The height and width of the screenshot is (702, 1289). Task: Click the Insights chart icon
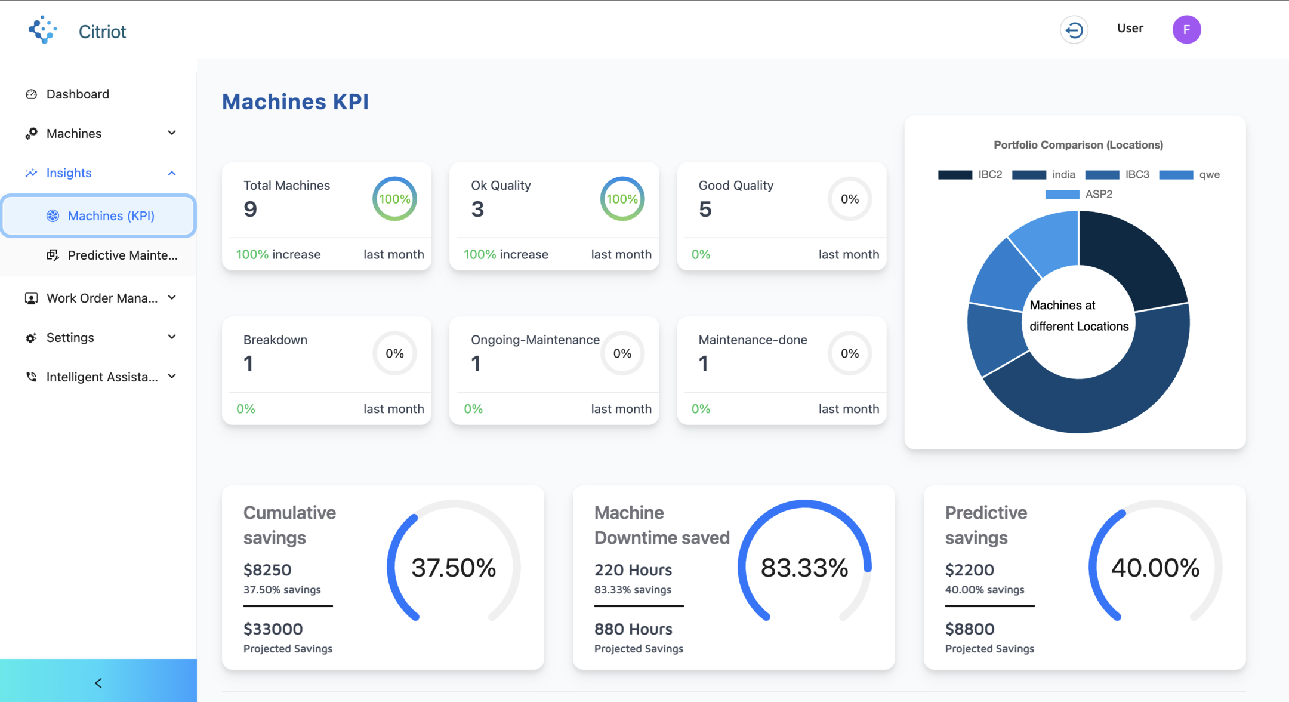click(31, 173)
